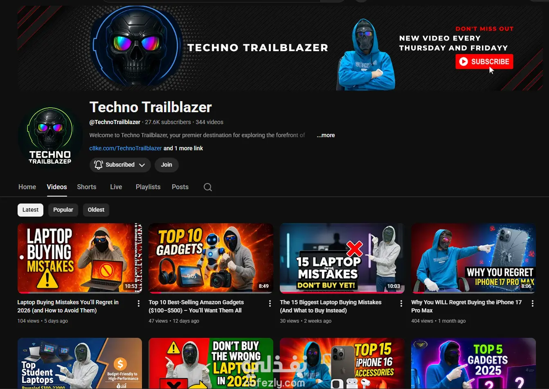Viewport: 549px width, 389px height.
Task: Expand the Subscribed dropdown chevron
Action: 142,165
